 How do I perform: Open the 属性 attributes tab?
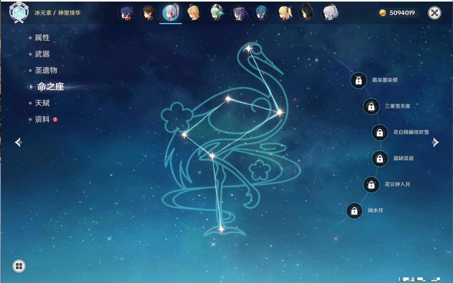[42, 38]
